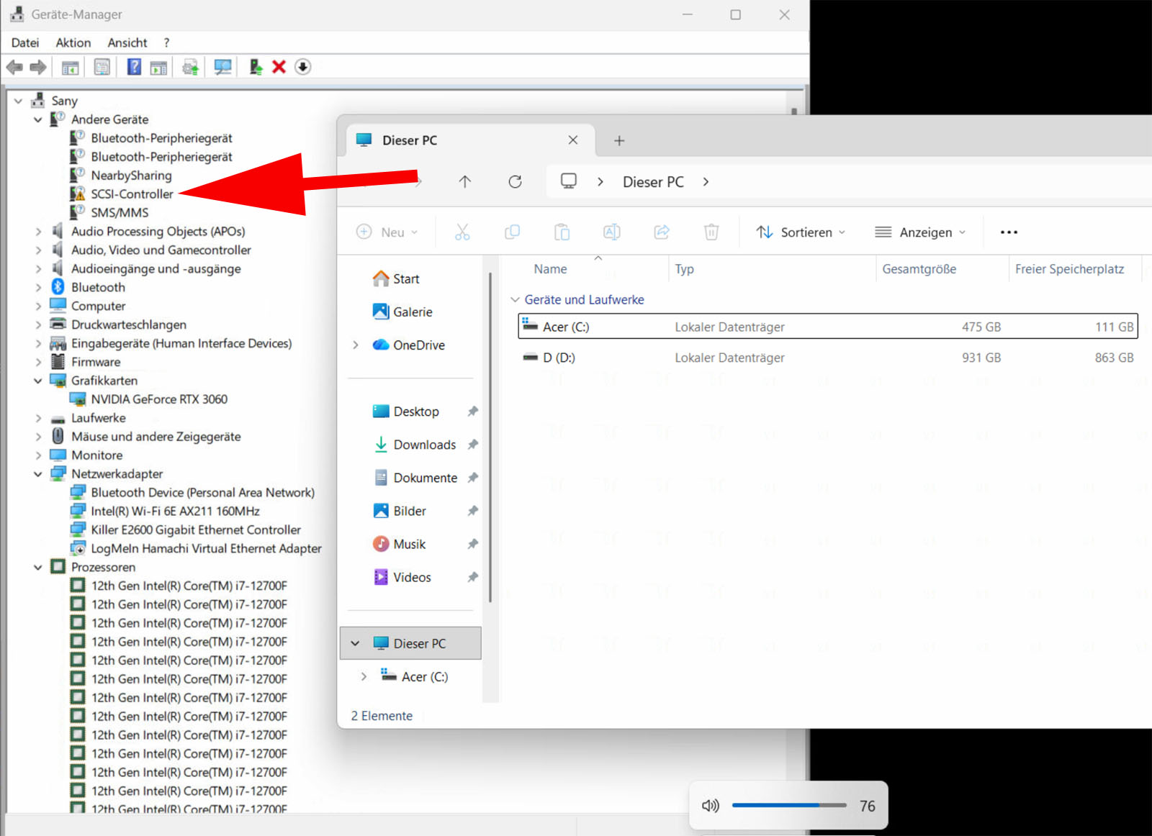Click the pin icon next to Desktop
The image size is (1152, 836).
(472, 412)
